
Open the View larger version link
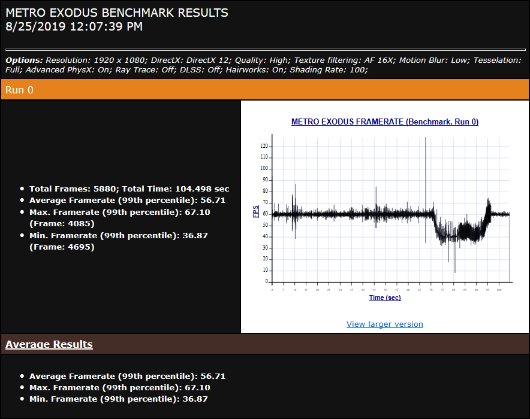point(384,324)
